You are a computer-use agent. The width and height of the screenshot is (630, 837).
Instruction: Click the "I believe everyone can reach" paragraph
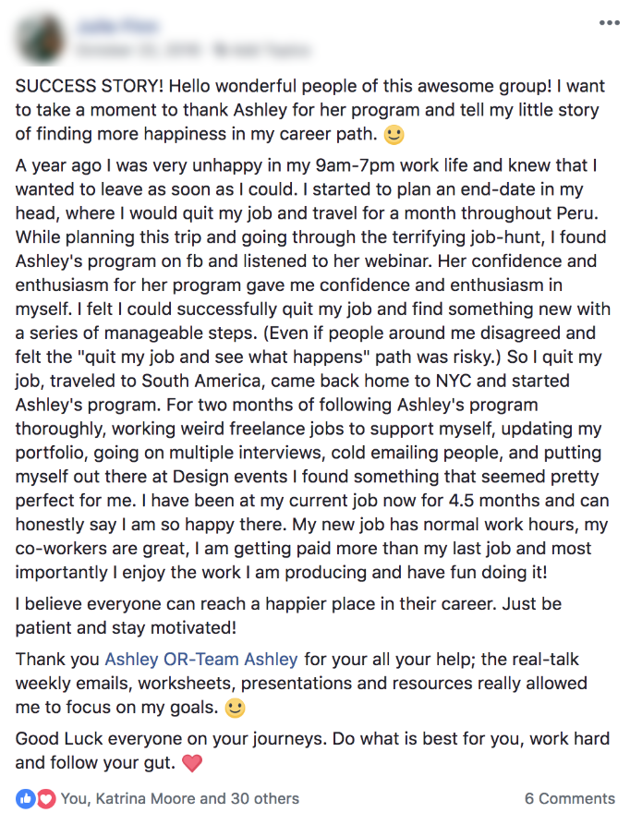[288, 616]
